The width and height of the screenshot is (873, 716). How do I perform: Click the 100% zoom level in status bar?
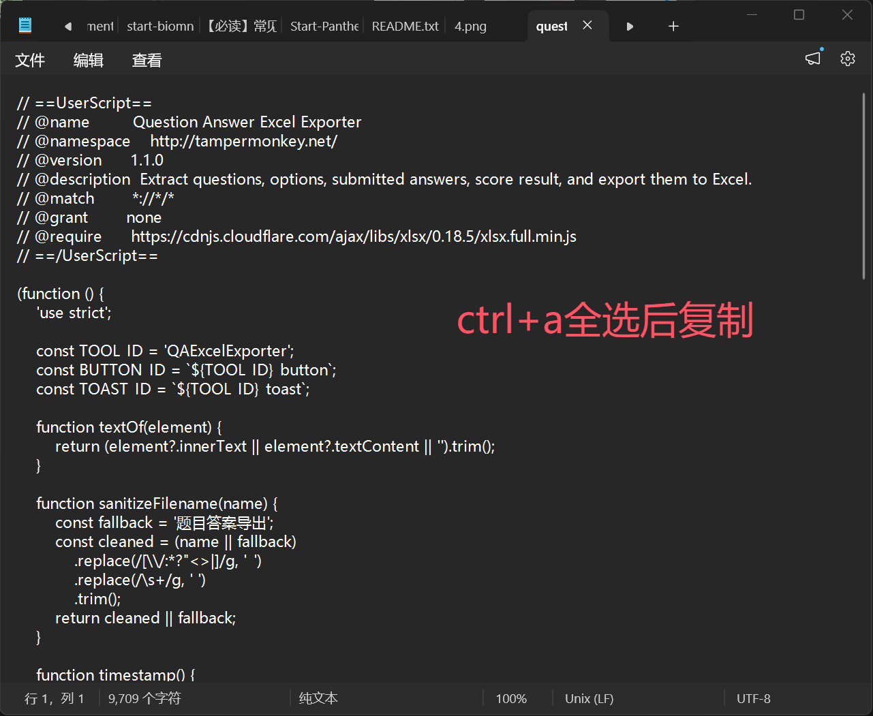tap(511, 698)
